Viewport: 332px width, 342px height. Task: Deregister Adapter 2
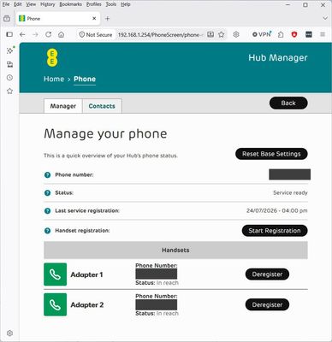tap(267, 304)
